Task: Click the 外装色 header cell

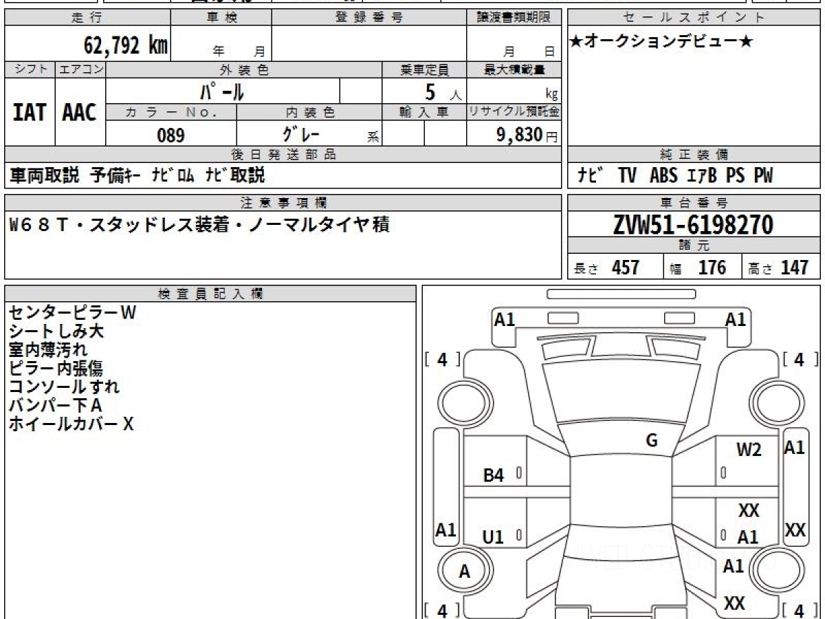Action: point(244,69)
